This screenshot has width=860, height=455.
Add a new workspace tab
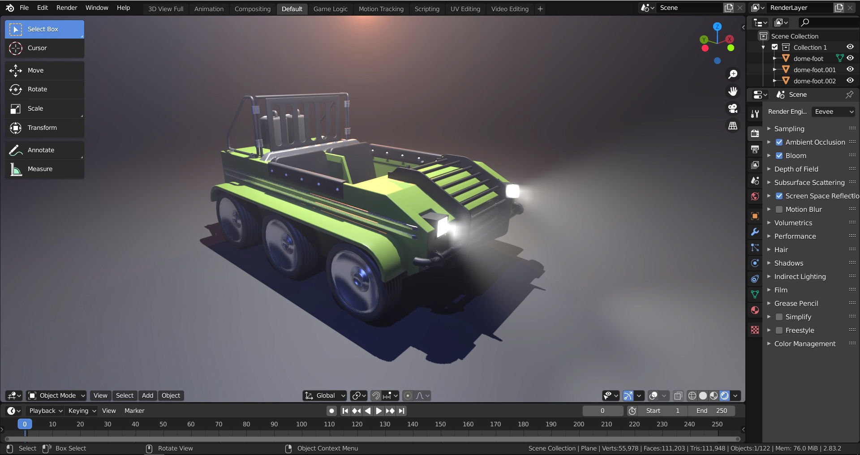(x=540, y=9)
